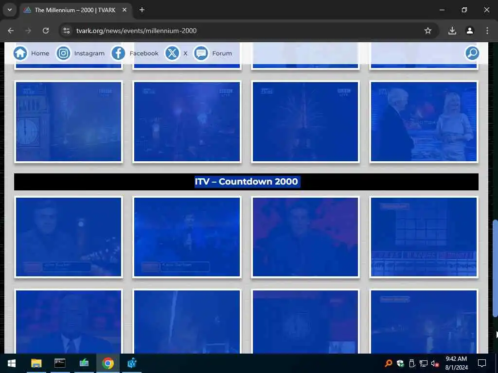Image resolution: width=498 pixels, height=373 pixels.
Task: Open the Instagram icon link
Action: coord(63,53)
